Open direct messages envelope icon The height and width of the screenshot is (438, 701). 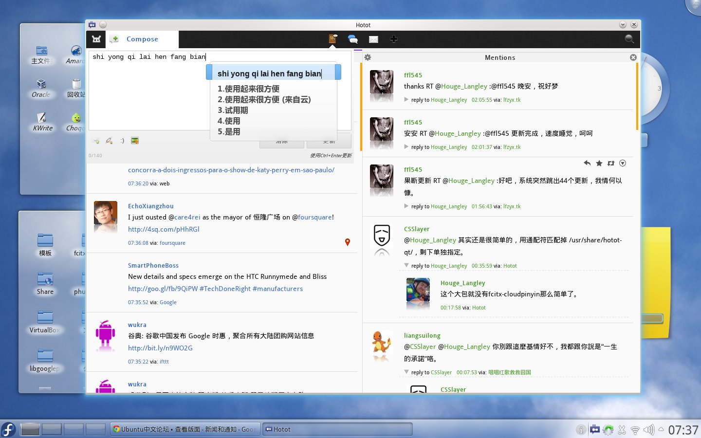[x=373, y=39]
